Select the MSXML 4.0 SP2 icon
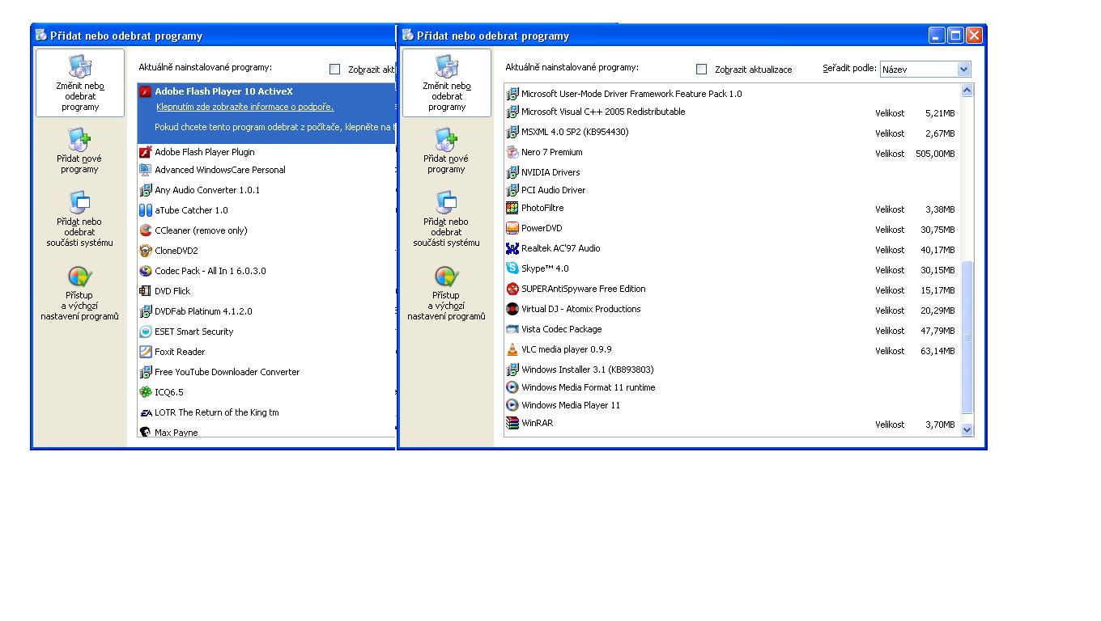Viewport: 1101px width, 621px height. pyautogui.click(x=512, y=132)
